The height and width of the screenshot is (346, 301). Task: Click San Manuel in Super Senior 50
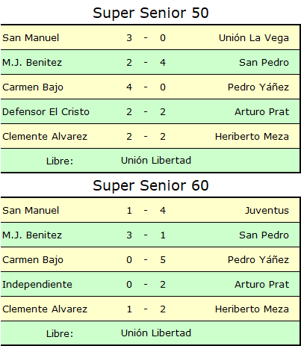point(31,38)
